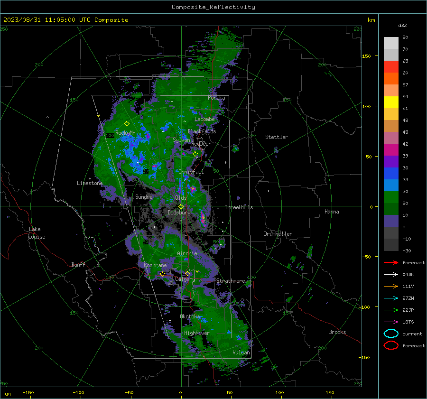This screenshot has width=427, height=399.
Task: Select the Brooks label
Action: [x=337, y=332]
